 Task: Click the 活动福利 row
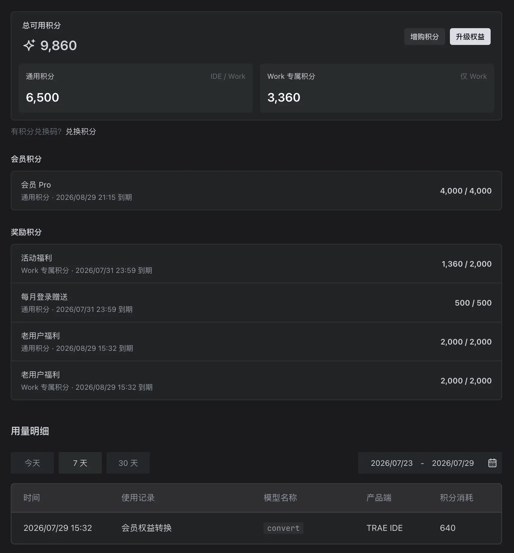pos(256,264)
